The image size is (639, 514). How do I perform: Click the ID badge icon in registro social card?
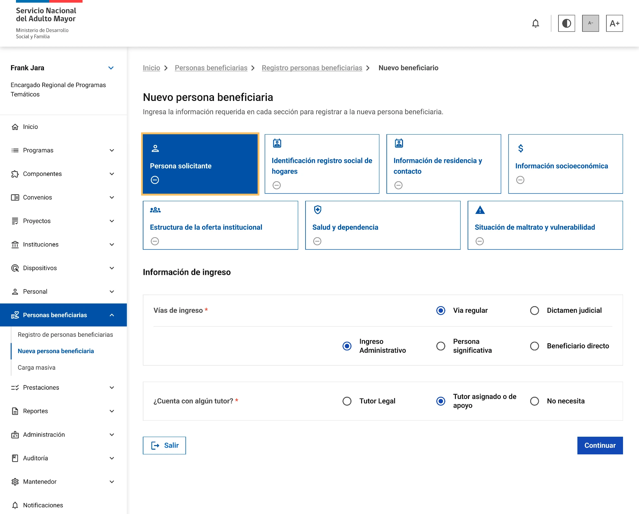coord(277,143)
